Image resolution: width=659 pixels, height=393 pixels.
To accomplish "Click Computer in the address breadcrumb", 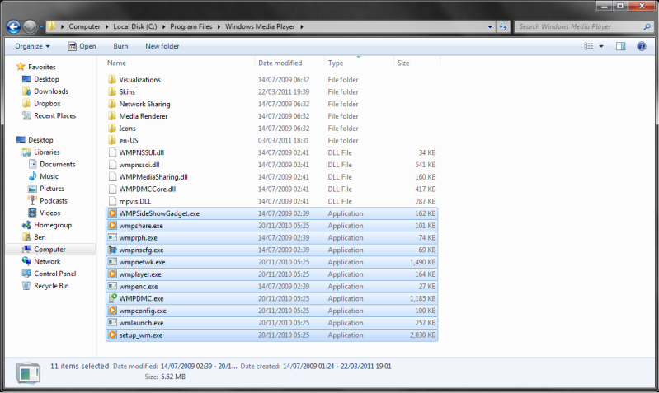I will [84, 26].
